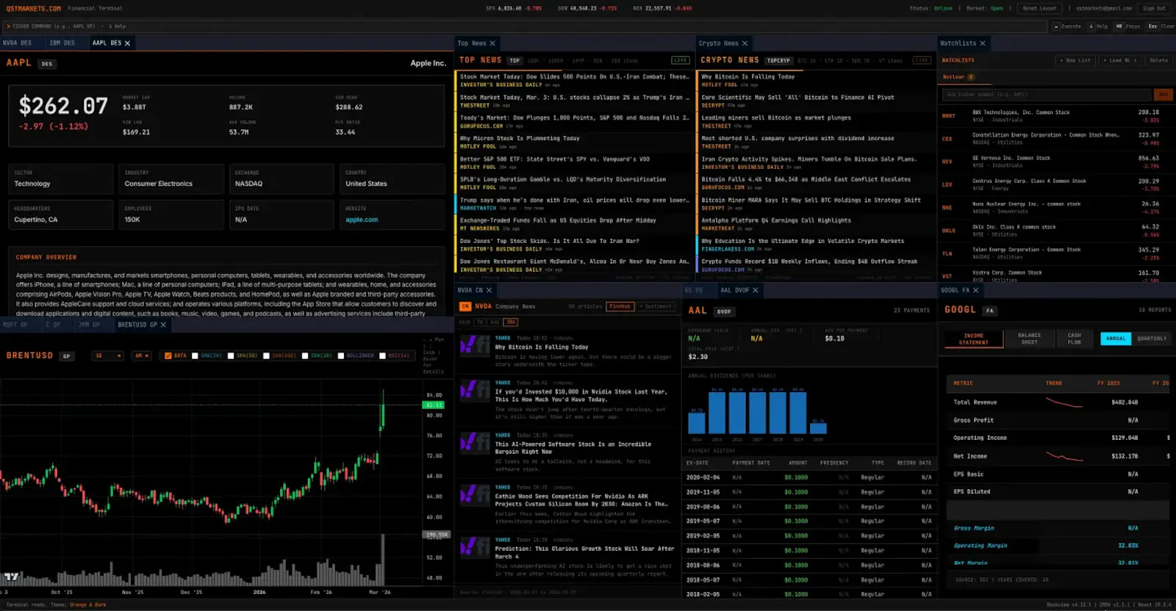Click the DVDF badge next to AAL

coord(724,311)
